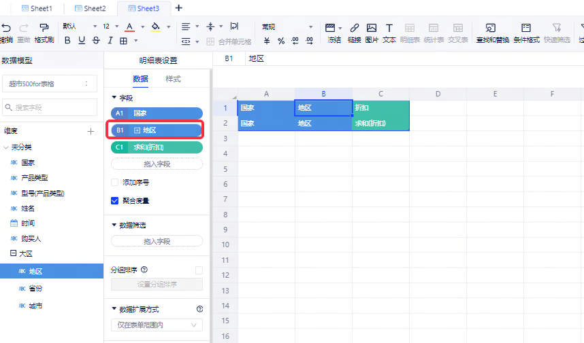Apply bold formatting with B icon
Image resolution: width=584 pixels, height=343 pixels.
pyautogui.click(x=67, y=41)
